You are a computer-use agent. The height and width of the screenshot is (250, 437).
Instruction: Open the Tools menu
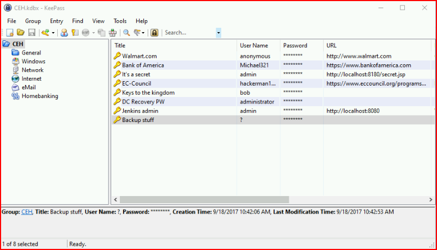coord(120,21)
